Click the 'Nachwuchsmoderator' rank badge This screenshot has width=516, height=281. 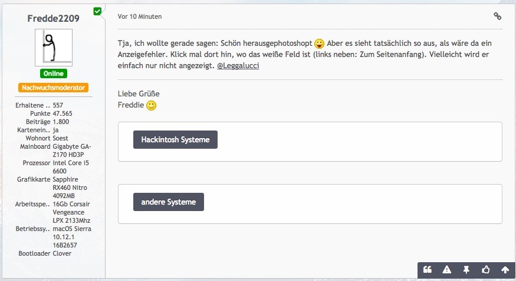(54, 88)
